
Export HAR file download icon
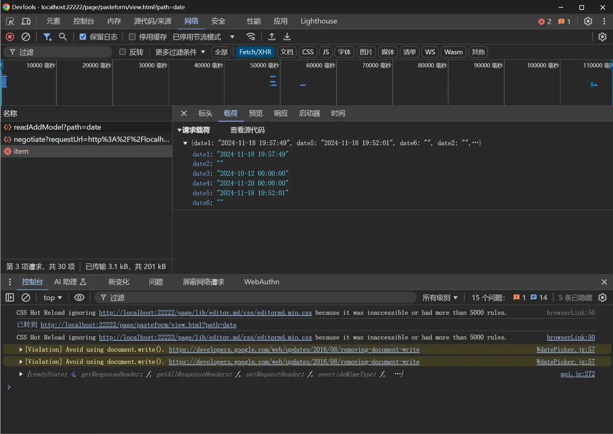pos(287,37)
